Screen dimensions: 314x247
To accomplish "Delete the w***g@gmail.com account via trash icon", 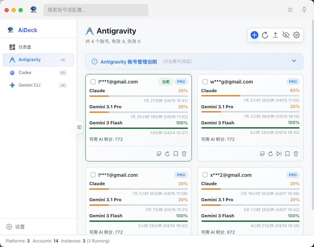I will point(296,154).
